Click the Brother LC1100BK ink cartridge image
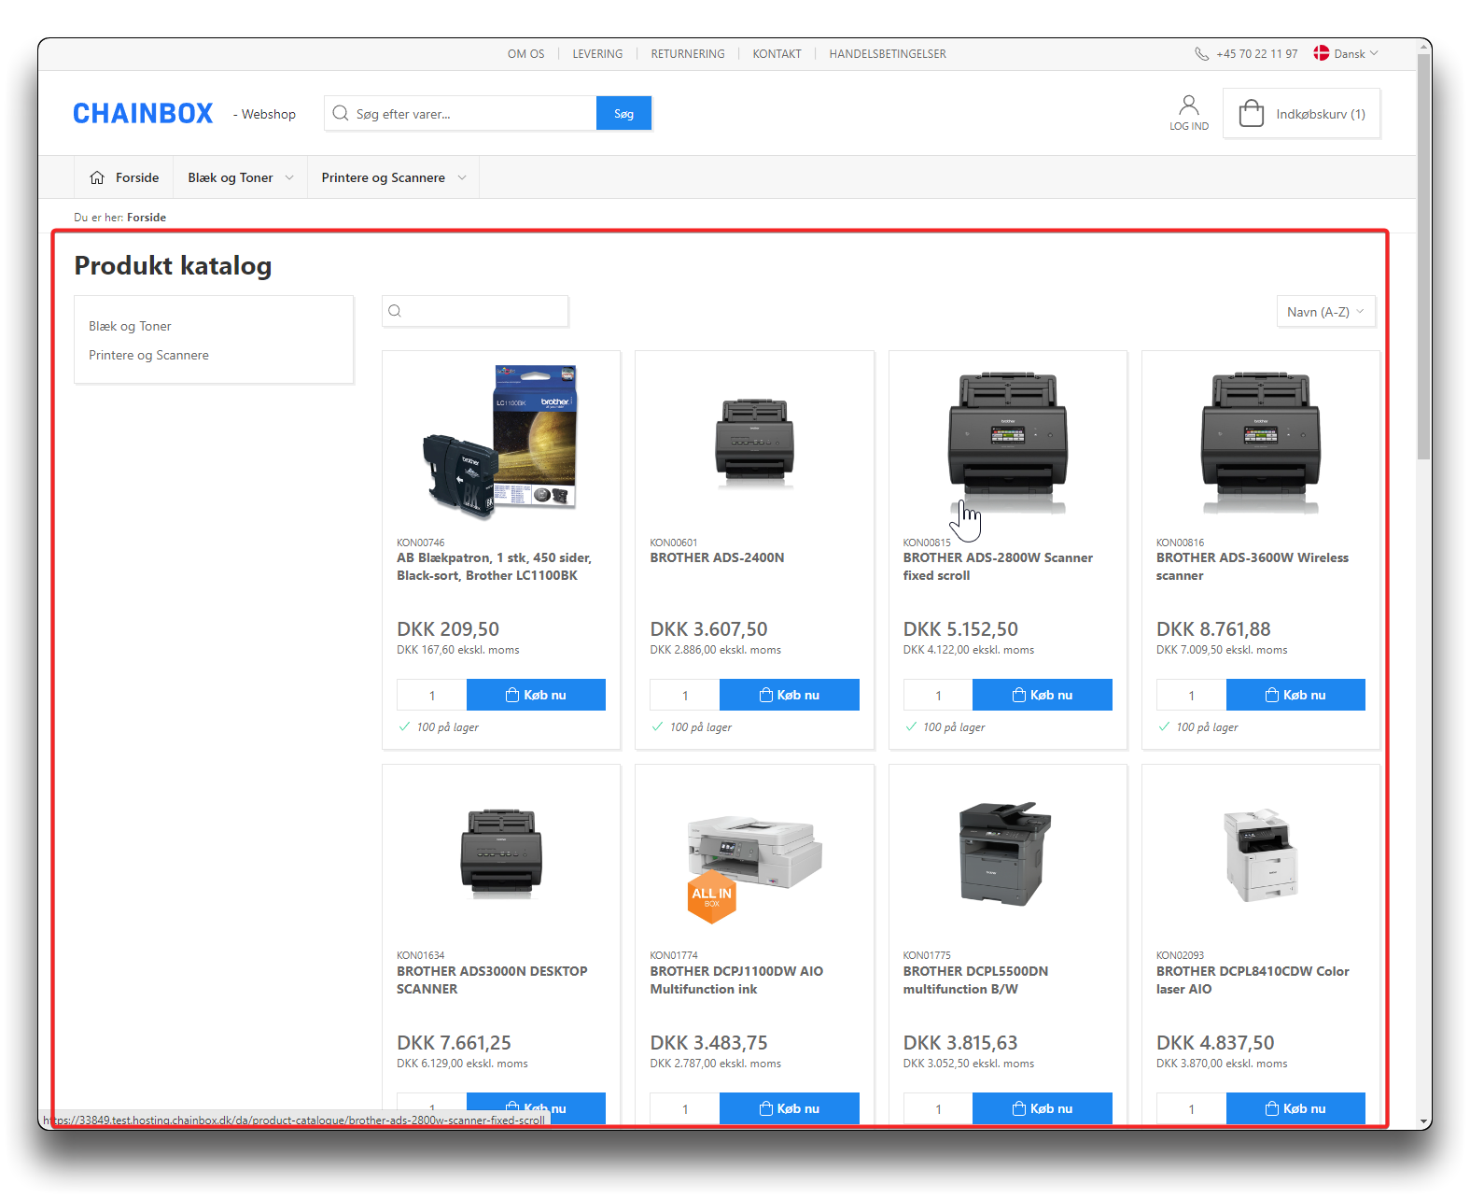 pyautogui.click(x=501, y=437)
